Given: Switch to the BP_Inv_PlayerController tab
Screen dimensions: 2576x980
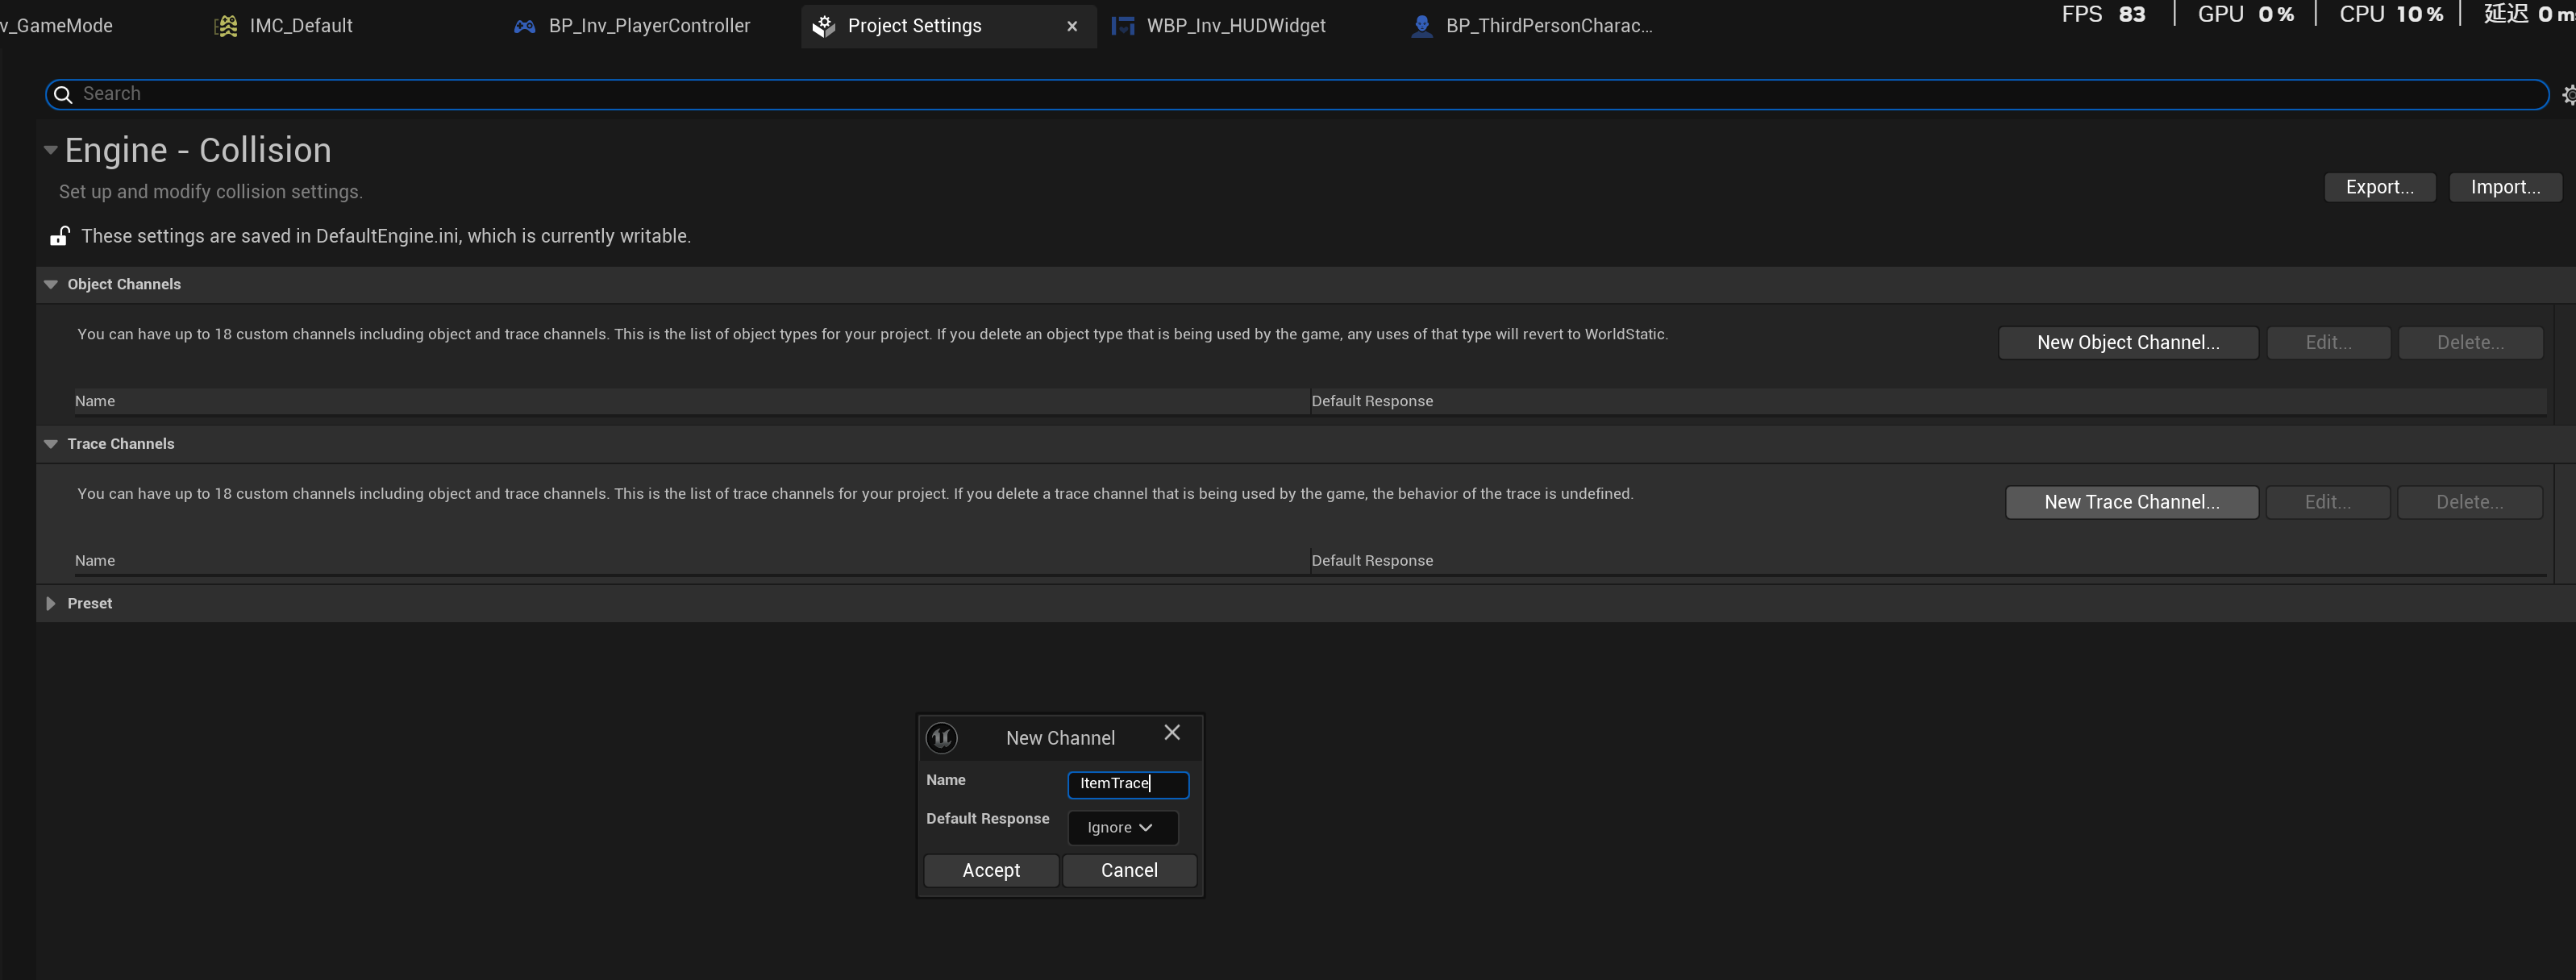Looking at the screenshot, I should coord(648,26).
